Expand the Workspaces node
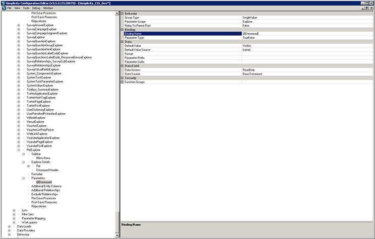Screen dimensions: 375x239 coord(14,222)
